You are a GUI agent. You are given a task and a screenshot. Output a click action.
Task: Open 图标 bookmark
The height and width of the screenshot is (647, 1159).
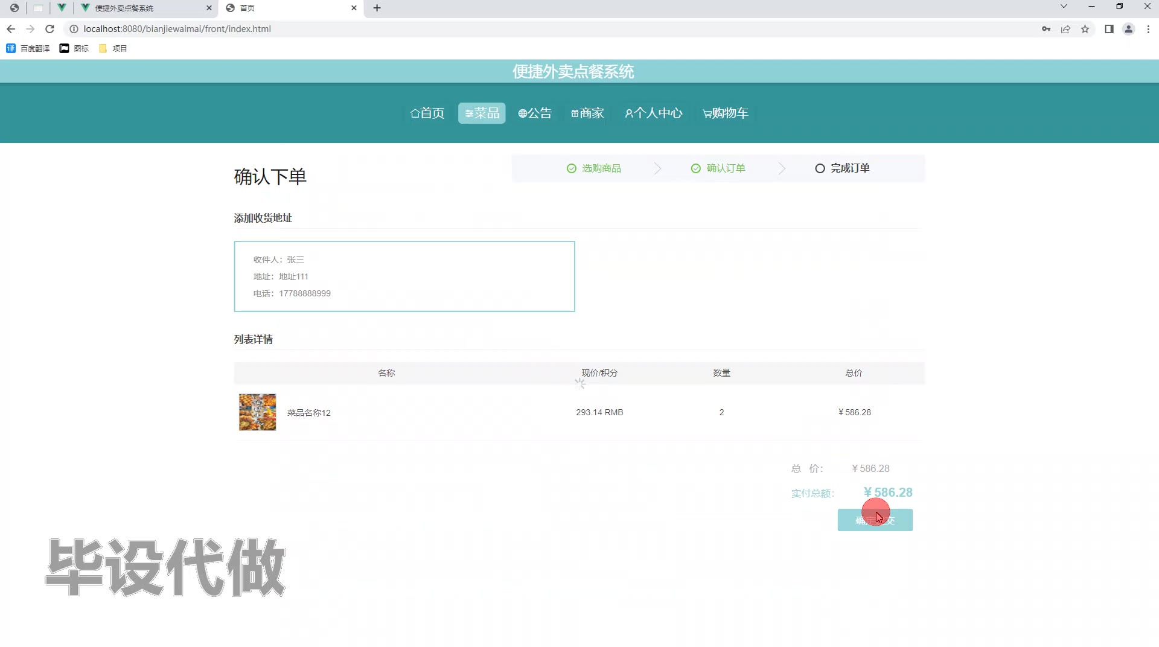74,48
